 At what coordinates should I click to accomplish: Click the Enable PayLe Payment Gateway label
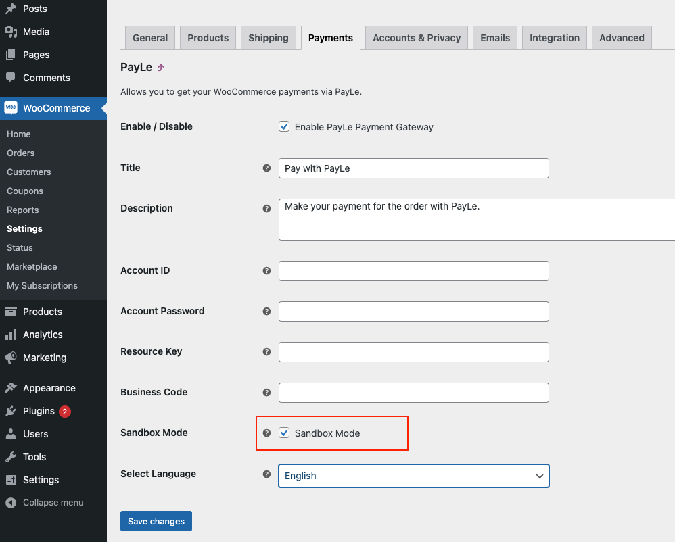364,127
